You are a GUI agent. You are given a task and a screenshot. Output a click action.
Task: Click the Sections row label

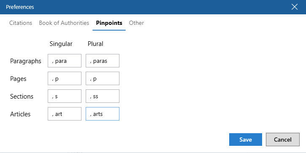pos(22,97)
